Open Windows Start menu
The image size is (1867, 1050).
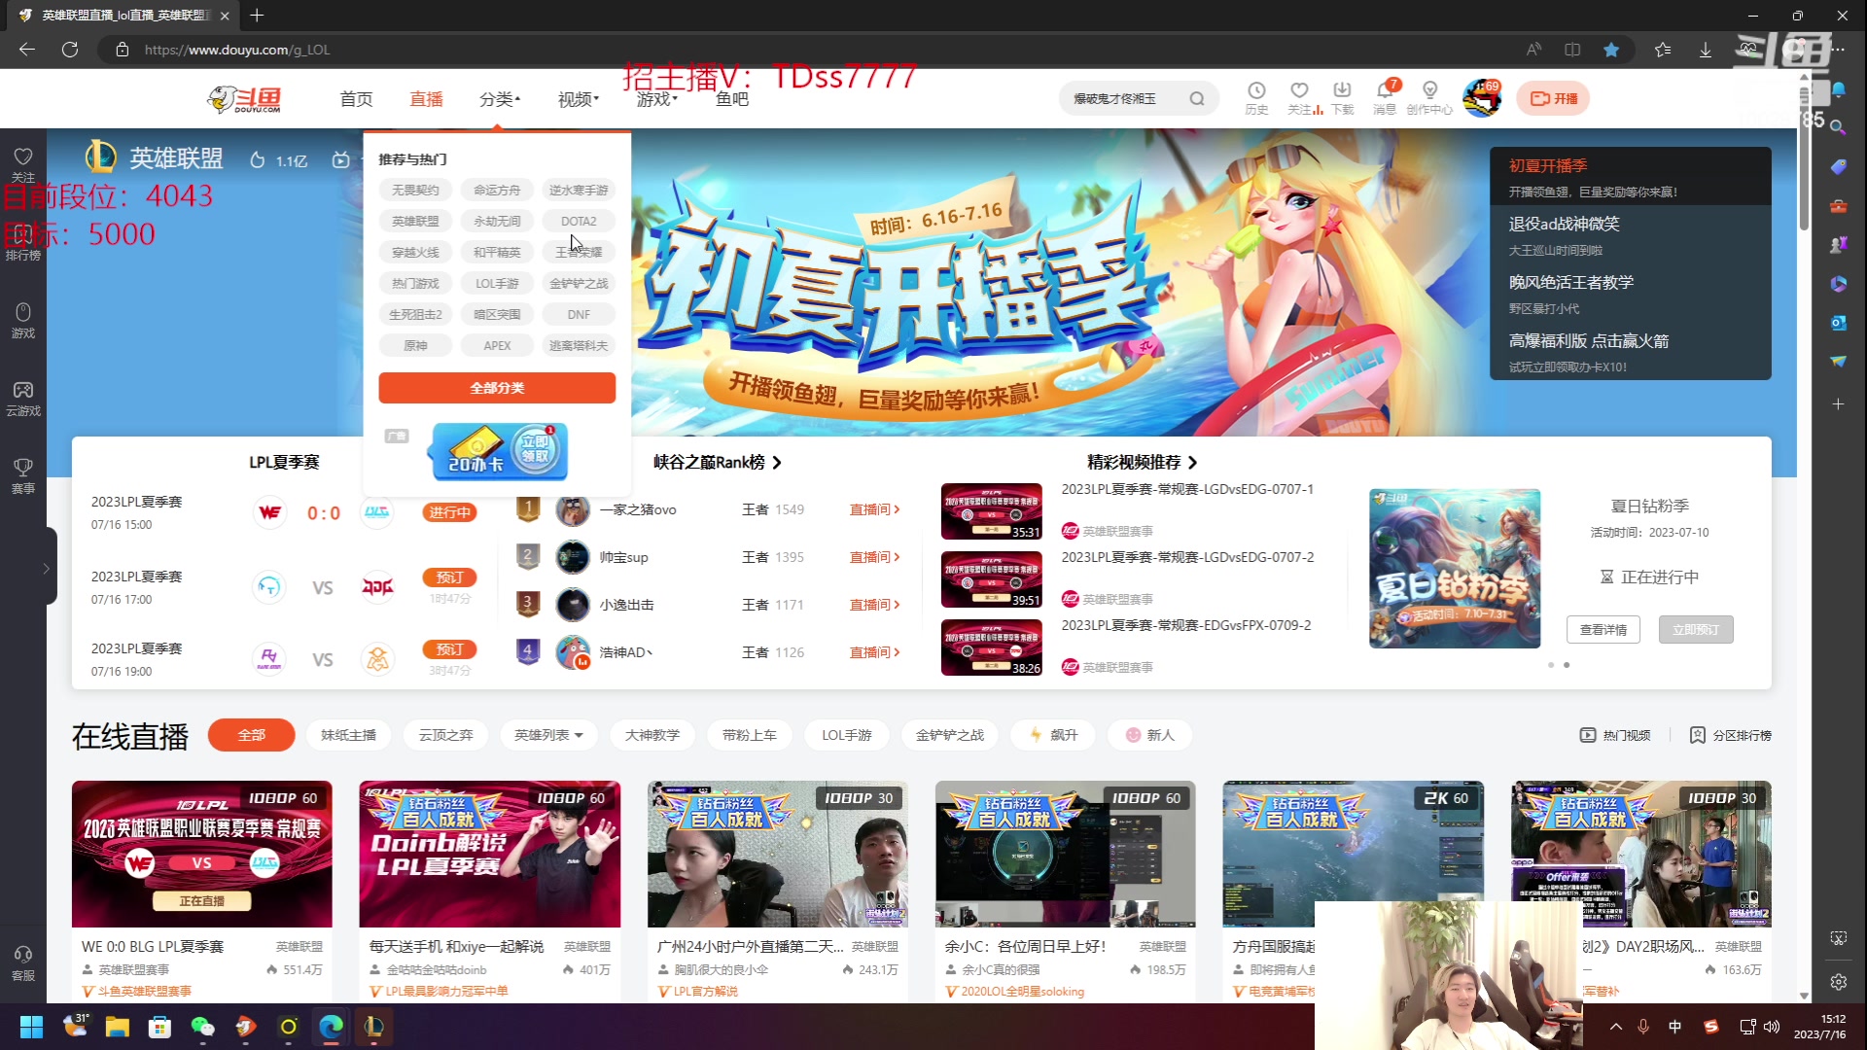coord(31,1027)
